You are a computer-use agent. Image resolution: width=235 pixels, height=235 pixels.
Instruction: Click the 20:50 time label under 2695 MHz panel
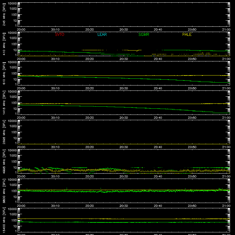[192, 147]
